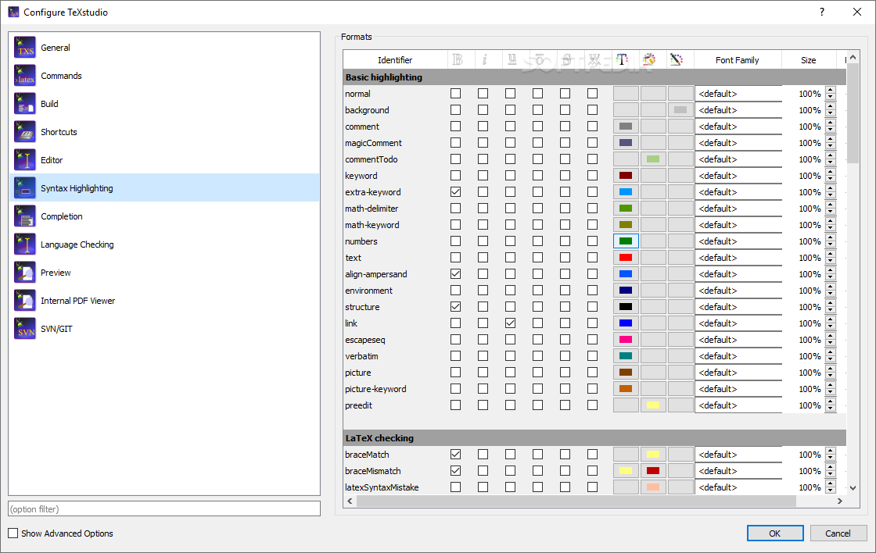Select the Editor settings page

pyautogui.click(x=164, y=159)
